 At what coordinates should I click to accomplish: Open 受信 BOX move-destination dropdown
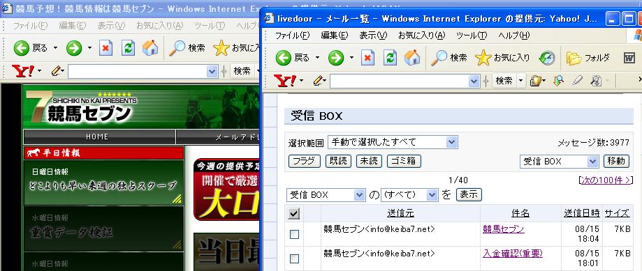point(560,161)
